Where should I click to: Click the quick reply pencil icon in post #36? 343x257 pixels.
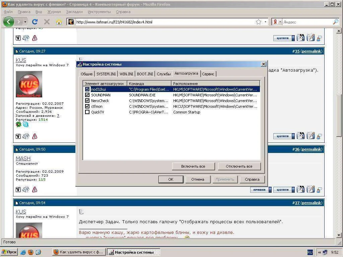[x=311, y=189]
